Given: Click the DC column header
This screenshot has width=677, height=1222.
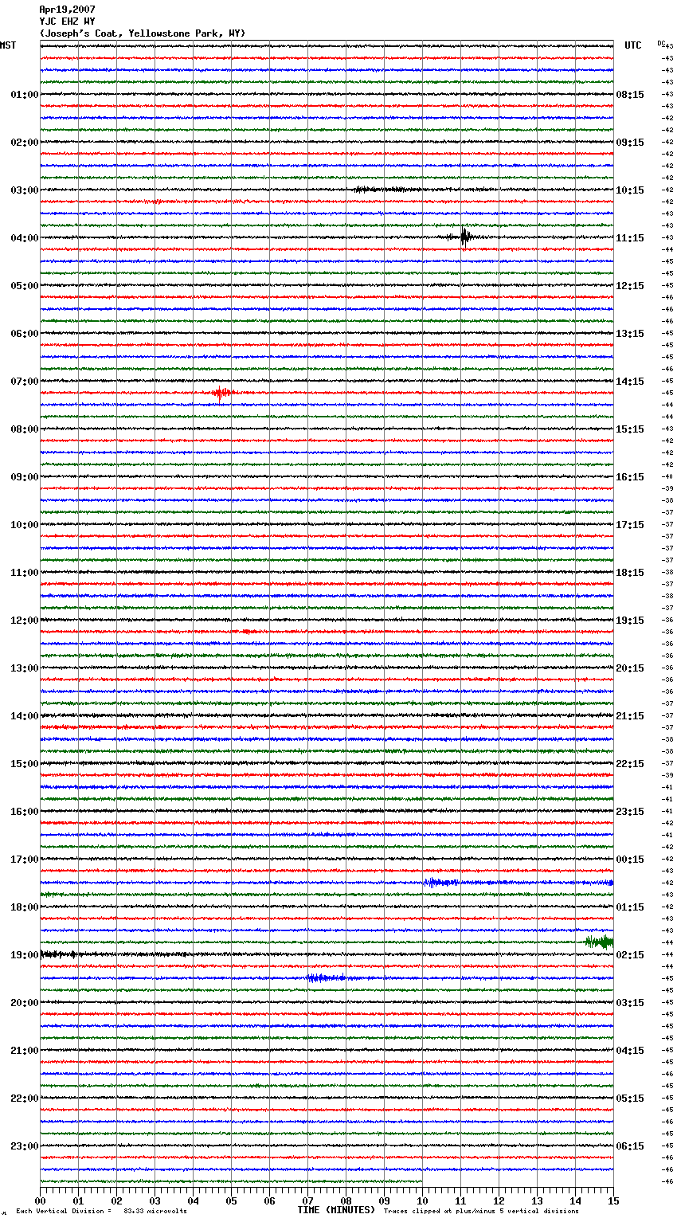Looking at the screenshot, I should [x=661, y=43].
